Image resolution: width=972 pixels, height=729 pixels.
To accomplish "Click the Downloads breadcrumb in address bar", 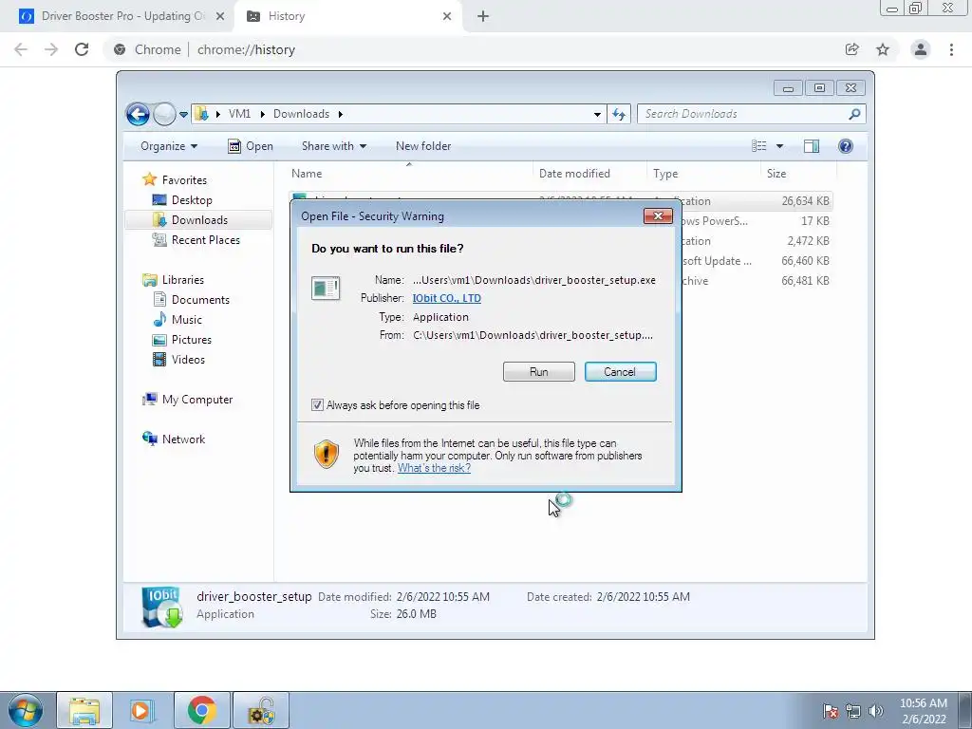I will click(301, 114).
